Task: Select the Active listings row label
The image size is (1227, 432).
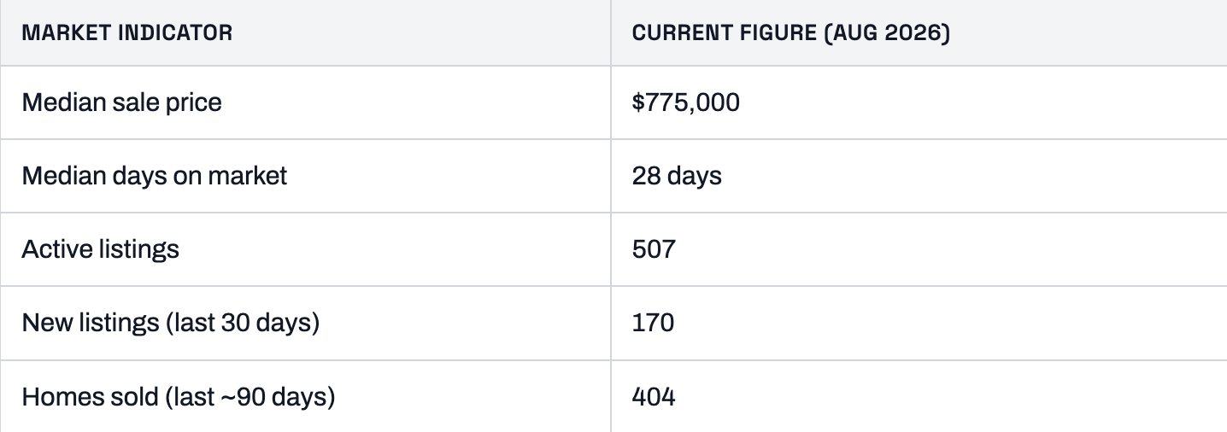Action: (101, 249)
